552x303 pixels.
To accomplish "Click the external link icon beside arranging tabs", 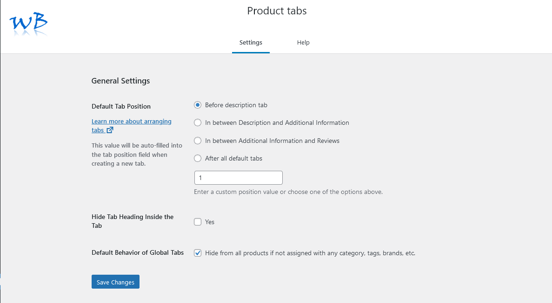I will [x=110, y=130].
